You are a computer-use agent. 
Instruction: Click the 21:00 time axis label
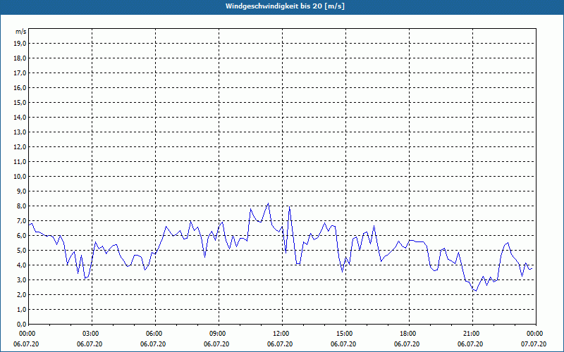472,334
